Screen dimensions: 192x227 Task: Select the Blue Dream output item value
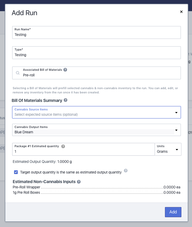[x=24, y=132]
